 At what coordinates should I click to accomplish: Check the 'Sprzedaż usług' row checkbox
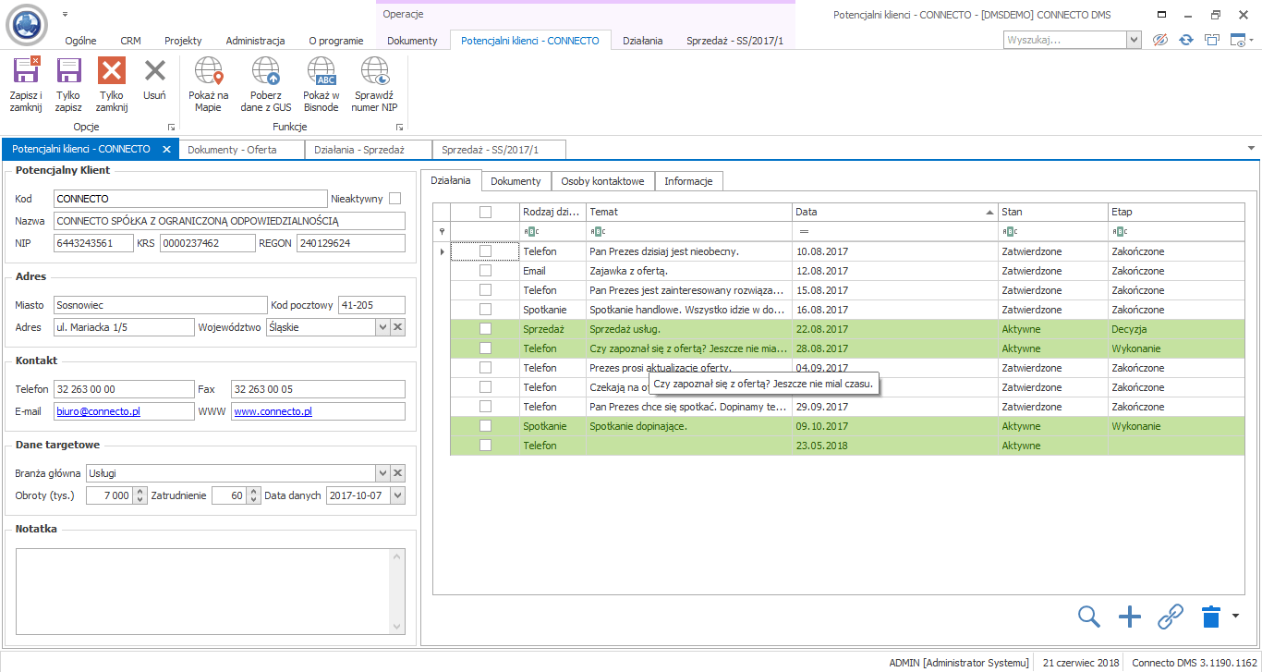pos(485,329)
